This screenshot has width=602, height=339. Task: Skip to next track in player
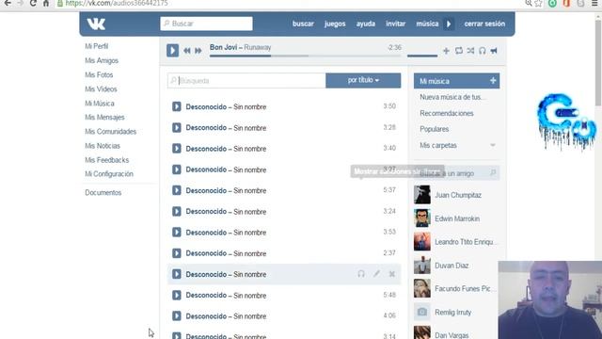pyautogui.click(x=198, y=51)
